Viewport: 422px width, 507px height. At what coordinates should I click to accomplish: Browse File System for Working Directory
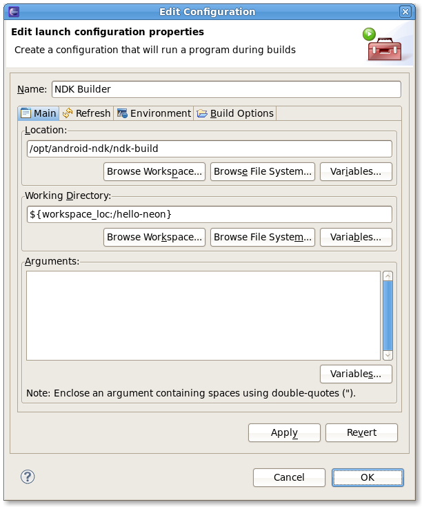(263, 238)
